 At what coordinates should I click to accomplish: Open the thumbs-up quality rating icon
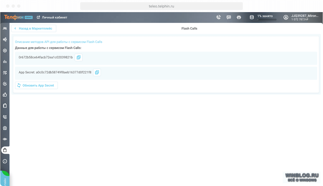[5, 95]
